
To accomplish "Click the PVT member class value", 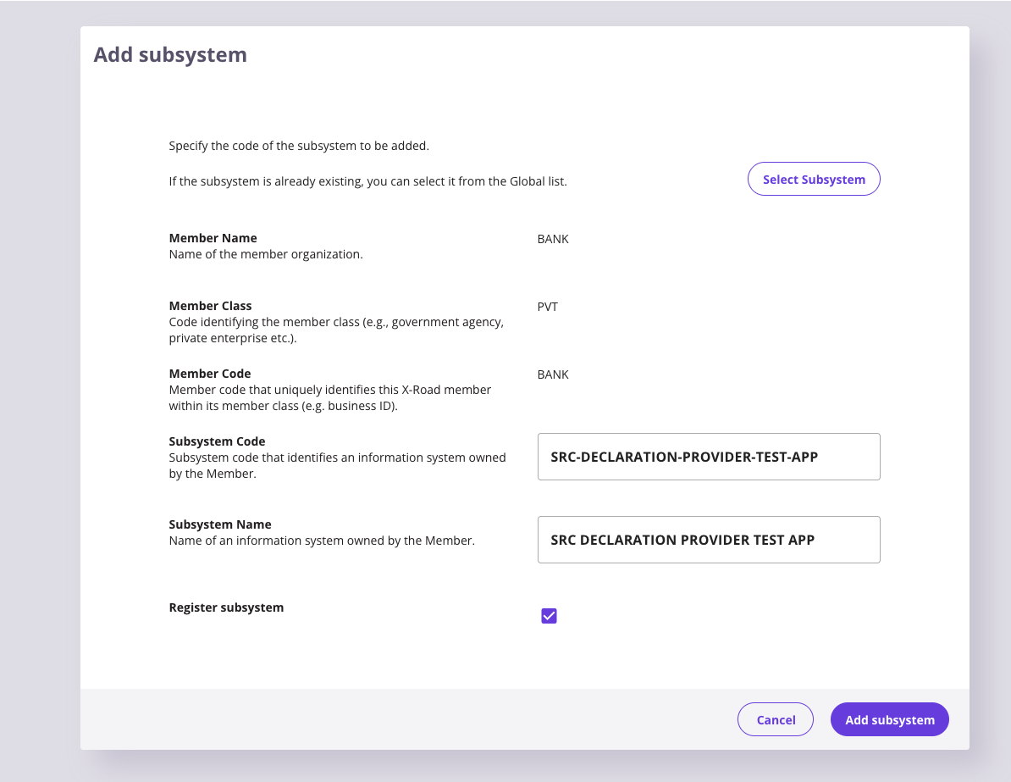I will click(547, 307).
